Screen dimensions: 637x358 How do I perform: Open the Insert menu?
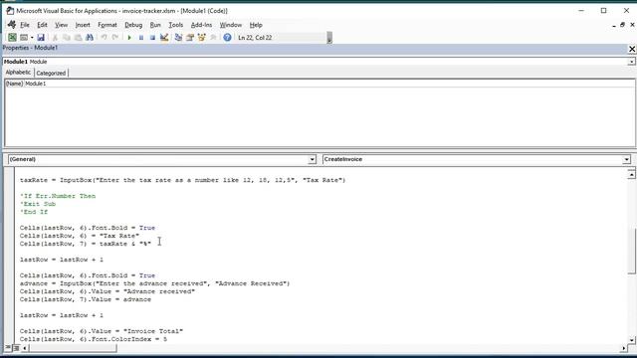83,25
